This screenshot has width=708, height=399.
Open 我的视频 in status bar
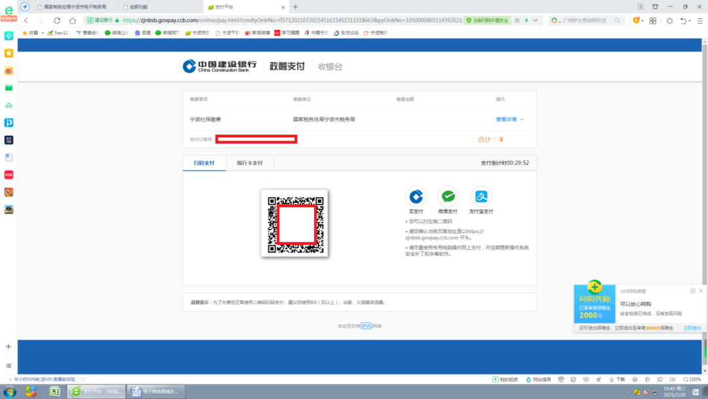(505, 379)
